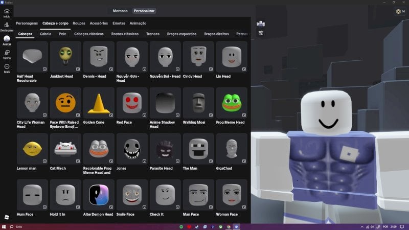This screenshot has height=230, width=409.
Task: Select the Braços direitos subcategory
Action: click(x=216, y=34)
